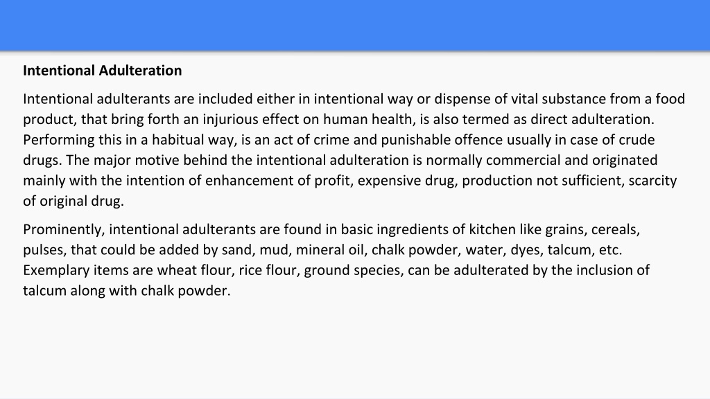Click the word 'Prominently' starting second paragraph
Image resolution: width=710 pixels, height=399 pixels.
tap(64, 229)
